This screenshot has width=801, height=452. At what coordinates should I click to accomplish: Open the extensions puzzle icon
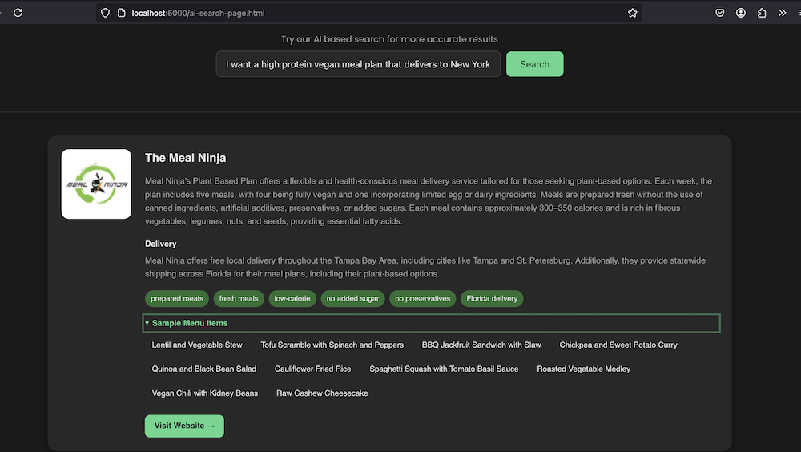(x=762, y=13)
